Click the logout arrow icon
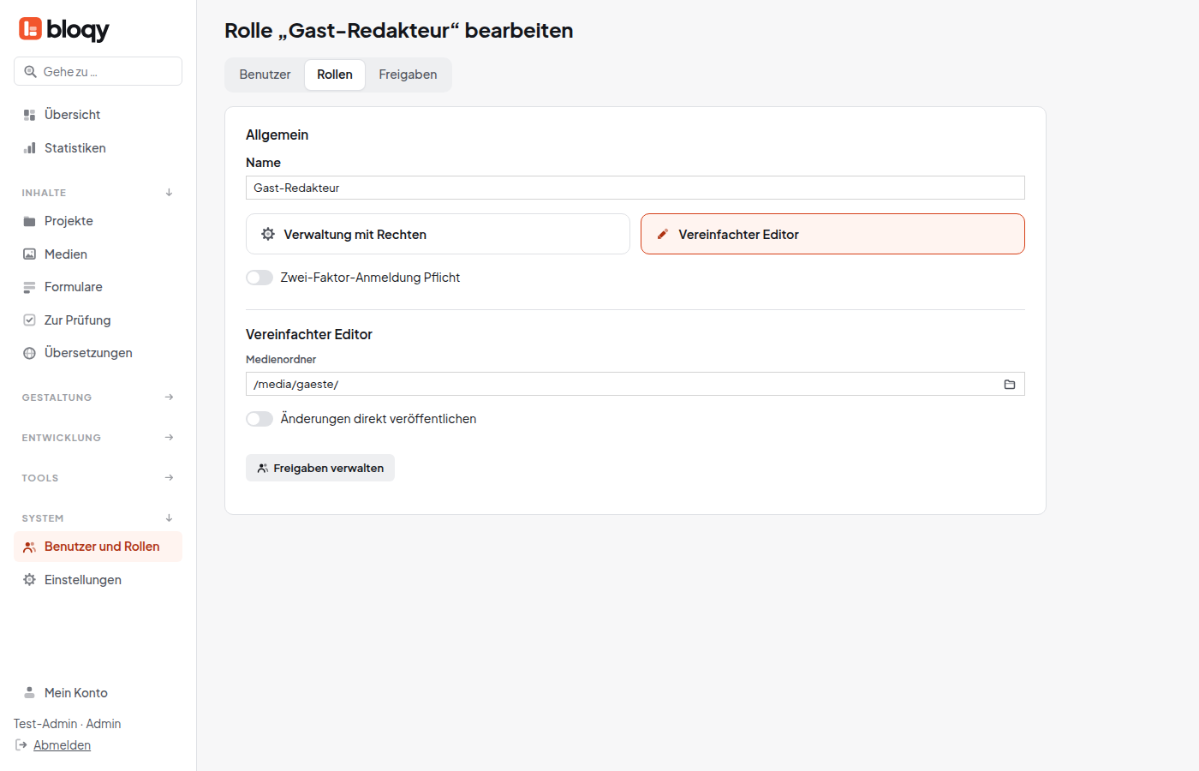The width and height of the screenshot is (1199, 771). click(x=21, y=745)
